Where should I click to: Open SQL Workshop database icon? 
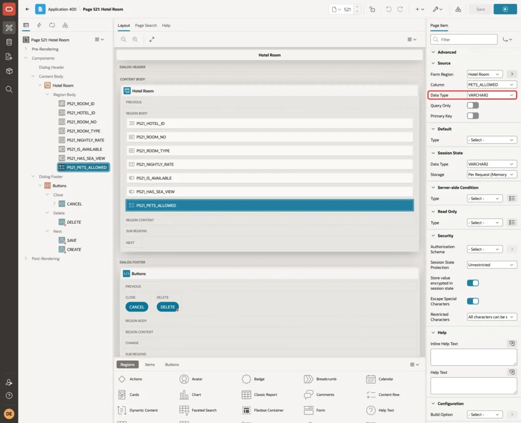point(9,42)
